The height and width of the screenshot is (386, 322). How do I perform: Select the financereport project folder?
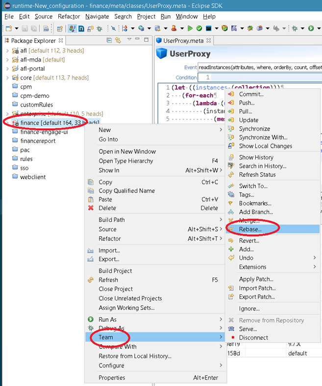[x=37, y=141]
